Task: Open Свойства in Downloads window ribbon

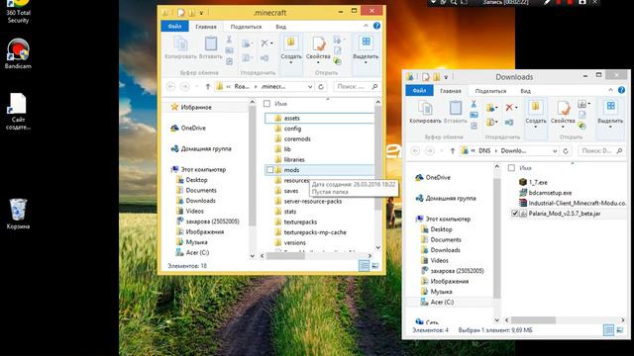Action: tap(563, 113)
